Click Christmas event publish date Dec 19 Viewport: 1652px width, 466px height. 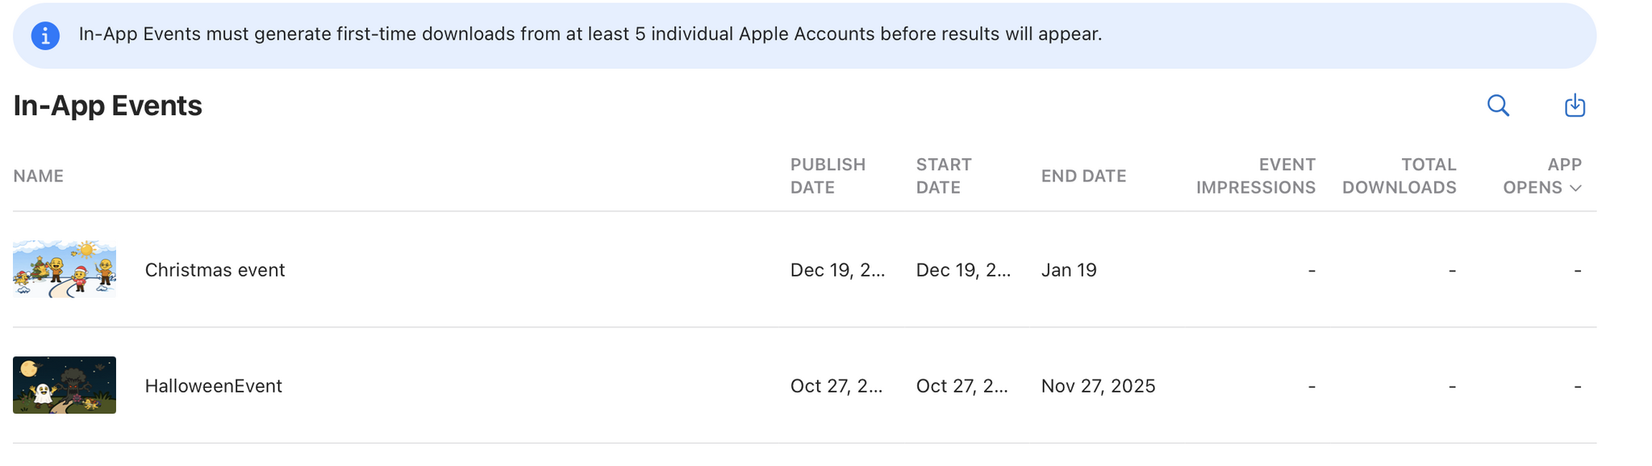[x=837, y=270]
